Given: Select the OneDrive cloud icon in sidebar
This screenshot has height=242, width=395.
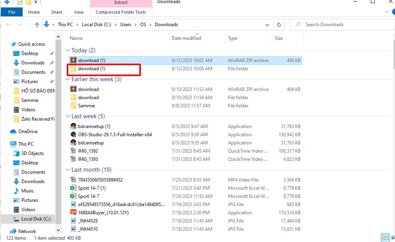Looking at the screenshot, I should tap(13, 132).
